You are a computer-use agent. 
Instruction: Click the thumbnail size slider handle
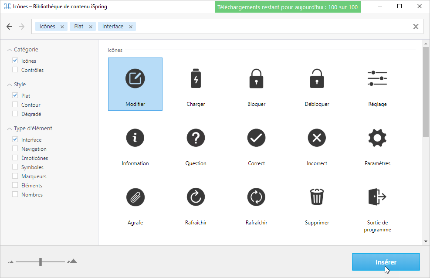point(41,261)
